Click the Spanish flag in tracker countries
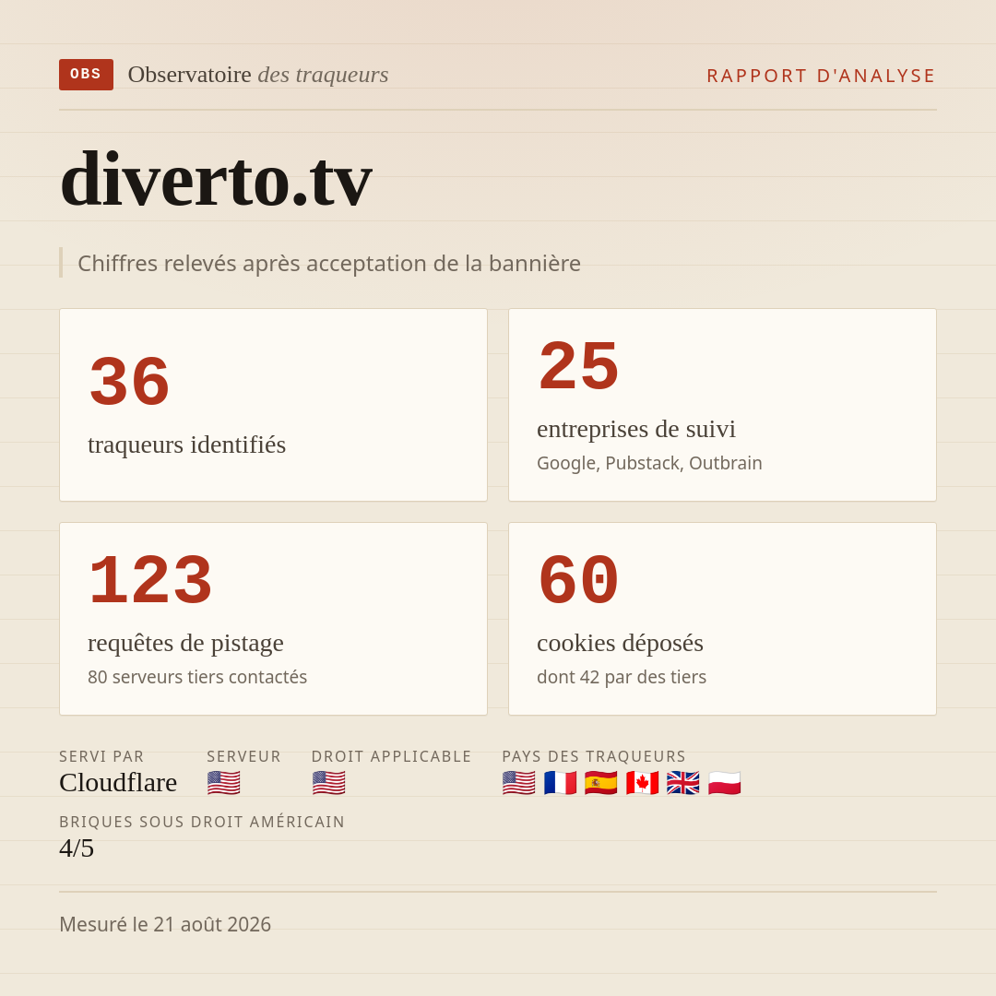 [x=601, y=783]
